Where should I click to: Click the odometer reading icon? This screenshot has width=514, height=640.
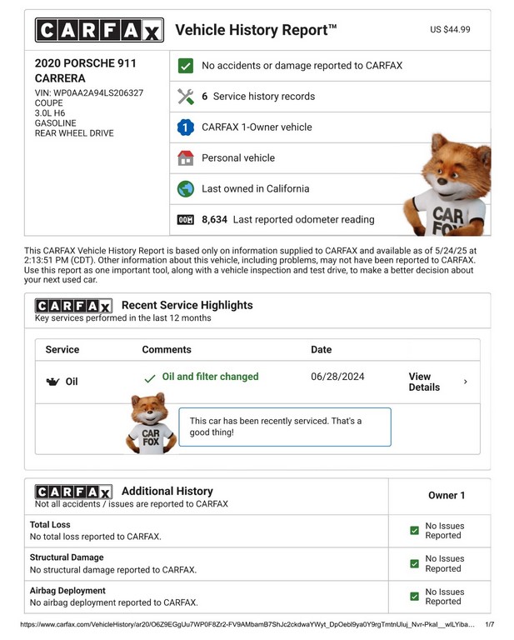186,220
